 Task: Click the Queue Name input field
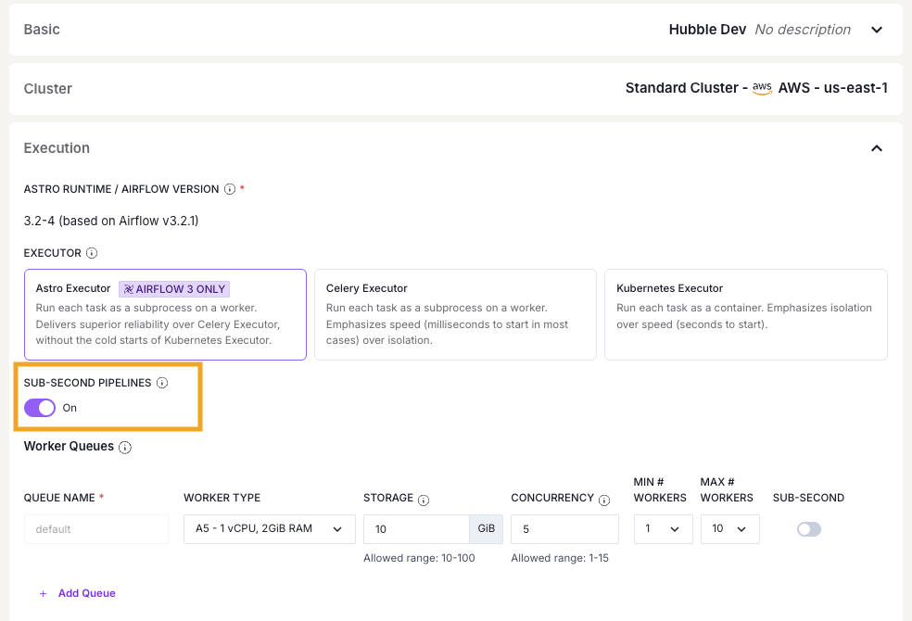[96, 529]
